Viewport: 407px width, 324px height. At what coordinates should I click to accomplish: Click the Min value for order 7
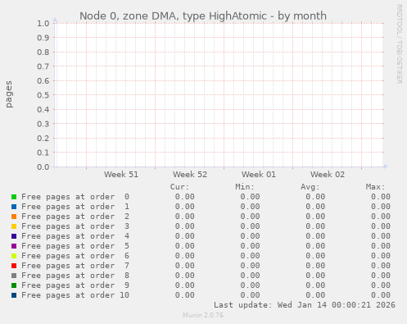tap(250, 266)
